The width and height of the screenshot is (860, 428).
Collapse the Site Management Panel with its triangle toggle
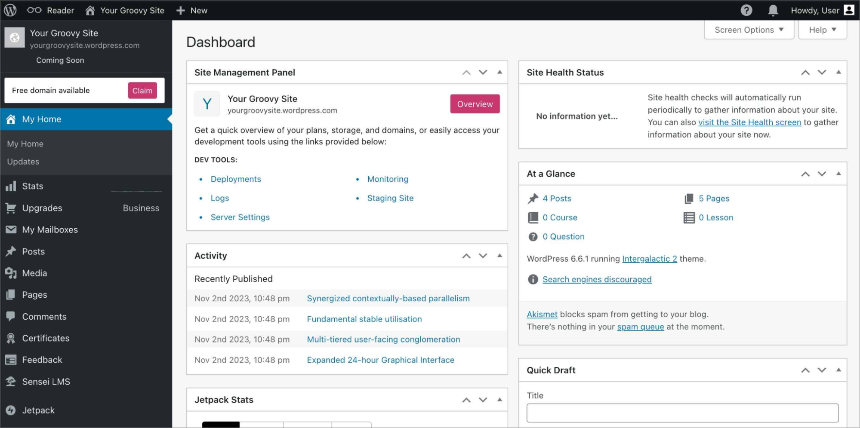point(499,72)
